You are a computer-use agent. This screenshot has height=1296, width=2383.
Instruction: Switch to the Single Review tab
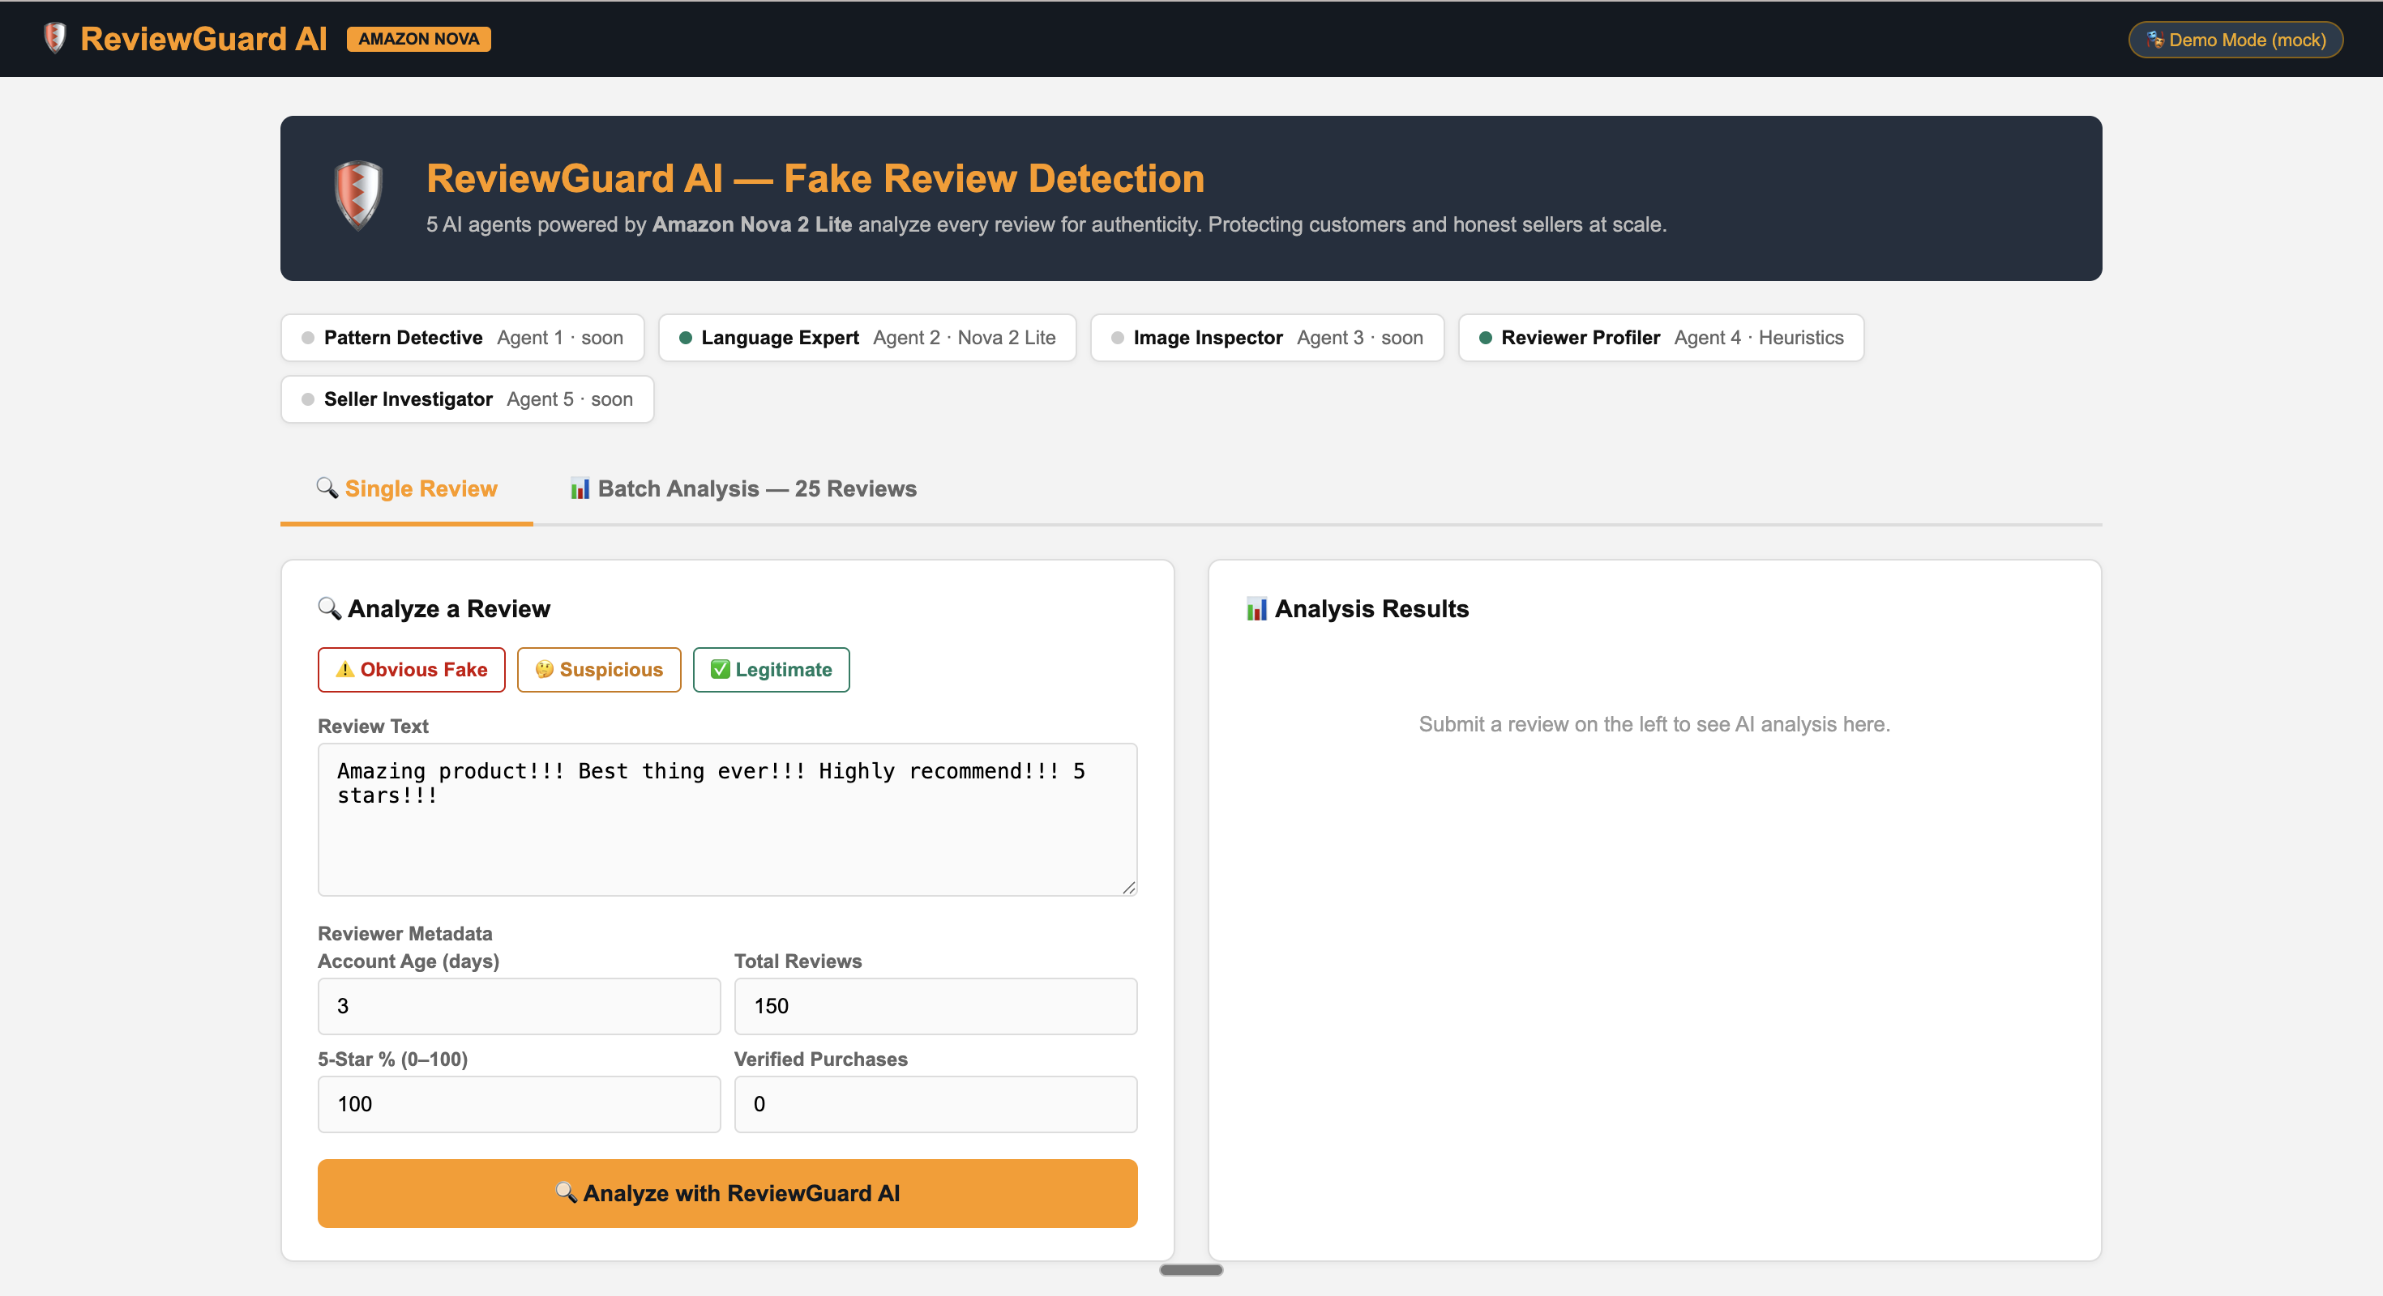point(407,489)
